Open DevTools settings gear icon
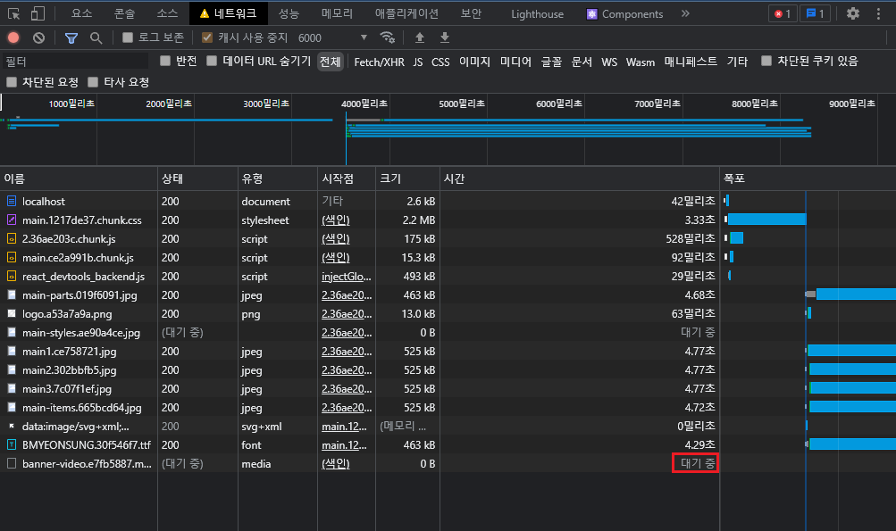This screenshot has height=531, width=896. click(x=853, y=13)
